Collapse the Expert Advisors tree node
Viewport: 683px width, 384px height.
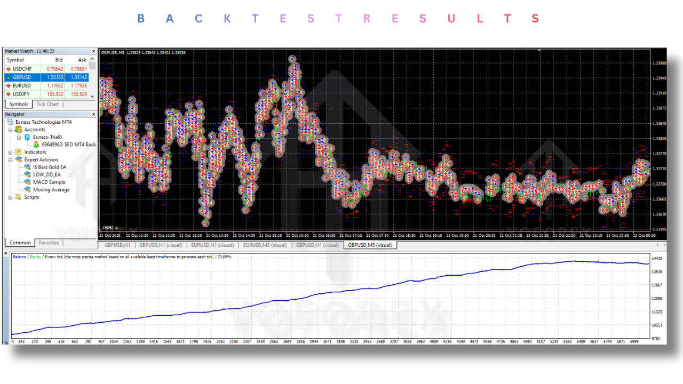10,159
